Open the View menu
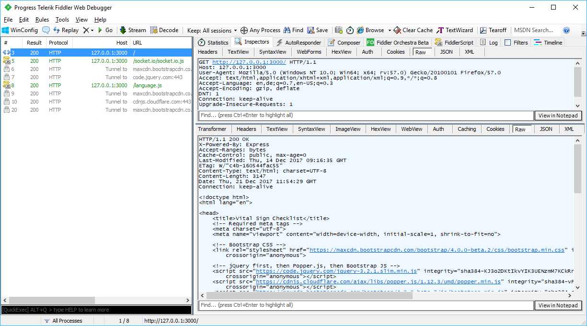Viewport: 587px width, 326px height. 82,20
